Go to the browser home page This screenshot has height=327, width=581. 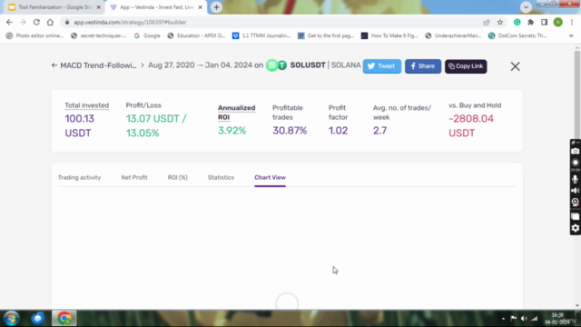pos(50,22)
